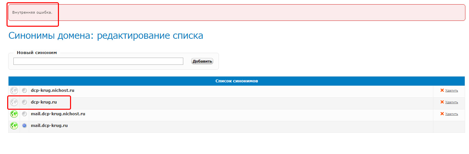Click the mail.dcp-krug.nichost.ru domain text

point(58,114)
